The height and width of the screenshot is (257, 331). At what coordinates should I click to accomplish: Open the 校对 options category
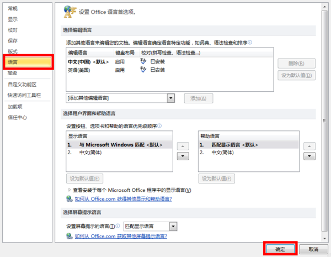13,30
